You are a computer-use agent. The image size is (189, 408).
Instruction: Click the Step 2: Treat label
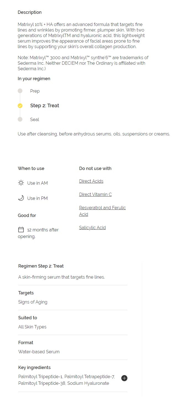[44, 106]
